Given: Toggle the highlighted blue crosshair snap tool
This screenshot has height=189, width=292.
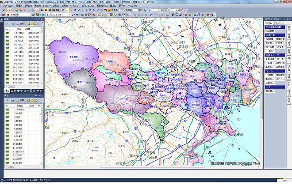Looking at the screenshot, I should 67,10.
